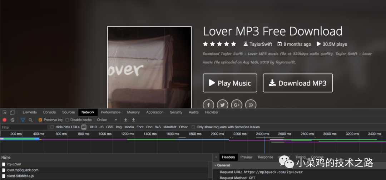Share via the Facebook icon
This screenshot has width=386, height=180.
208,105
